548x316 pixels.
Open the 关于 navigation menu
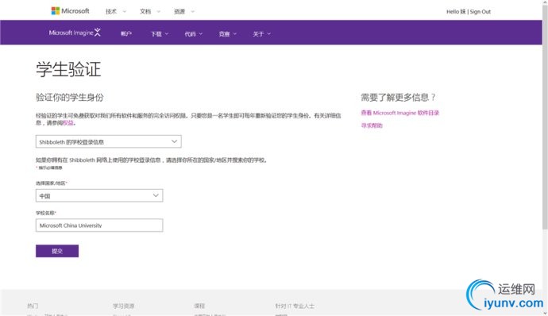262,34
